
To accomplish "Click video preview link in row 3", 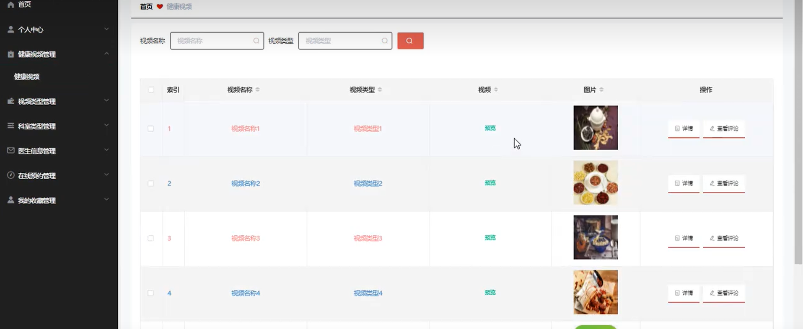I will click(x=490, y=238).
